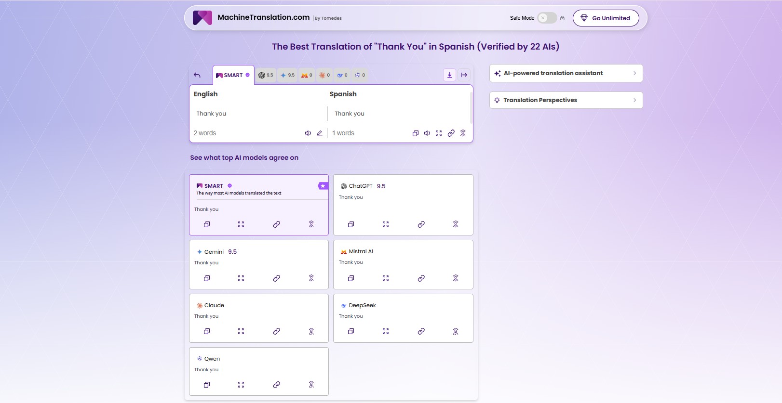The height and width of the screenshot is (403, 782).
Task: Expand the Claude card fullscreen
Action: (x=241, y=331)
